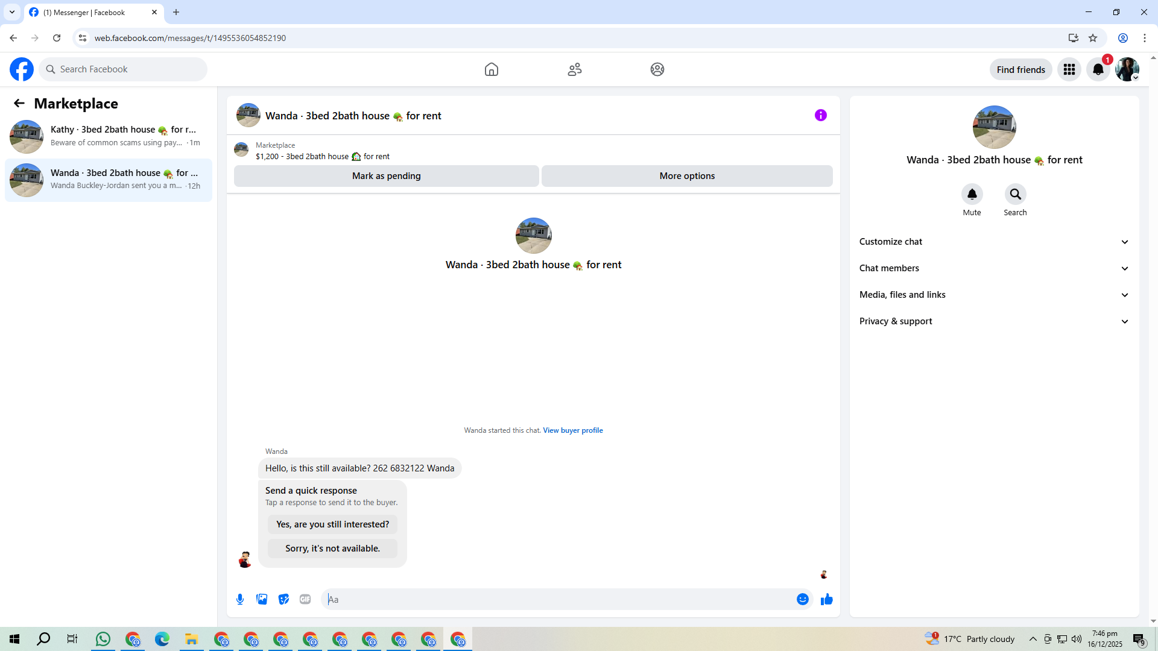Choose a sticker
This screenshot has width=1158, height=651.
pyautogui.click(x=283, y=599)
